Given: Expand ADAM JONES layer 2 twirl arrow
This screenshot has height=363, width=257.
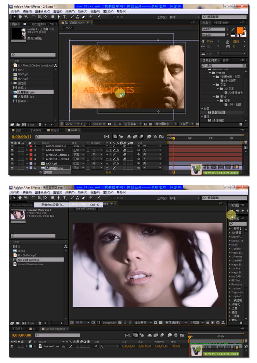Looking at the screenshot, I should [27, 150].
